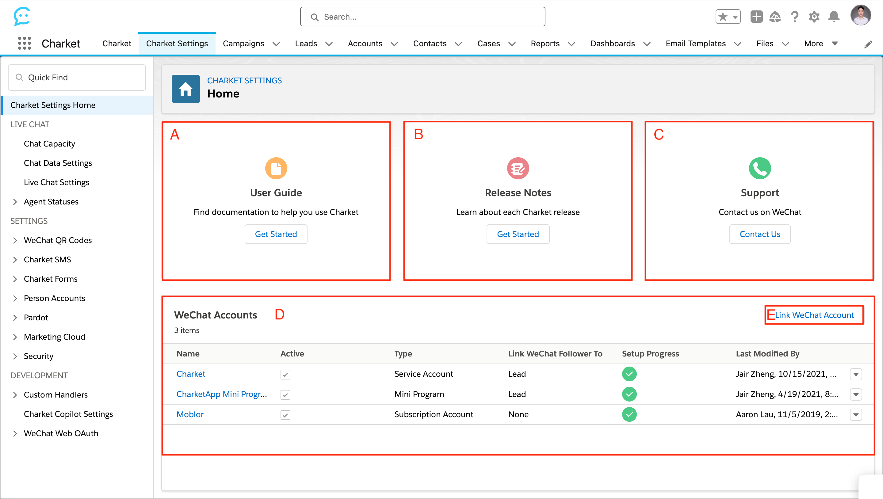
Task: Click the CharketApp Mini Program progress checkmark
Action: coord(629,394)
